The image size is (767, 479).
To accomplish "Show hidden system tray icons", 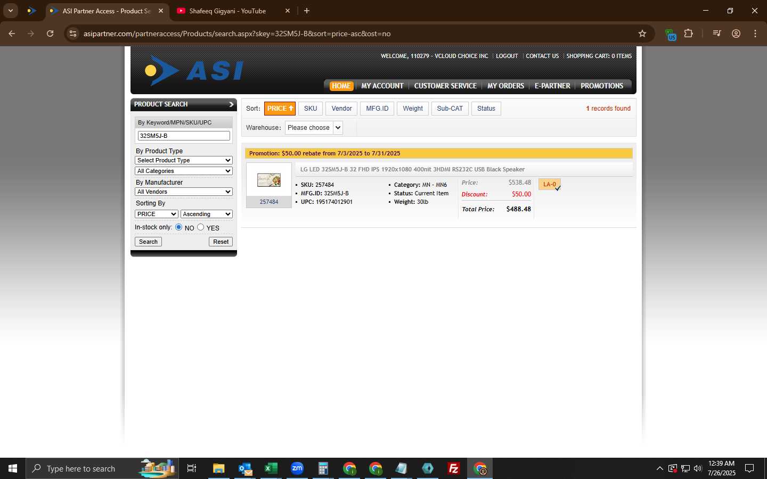I will [660, 468].
